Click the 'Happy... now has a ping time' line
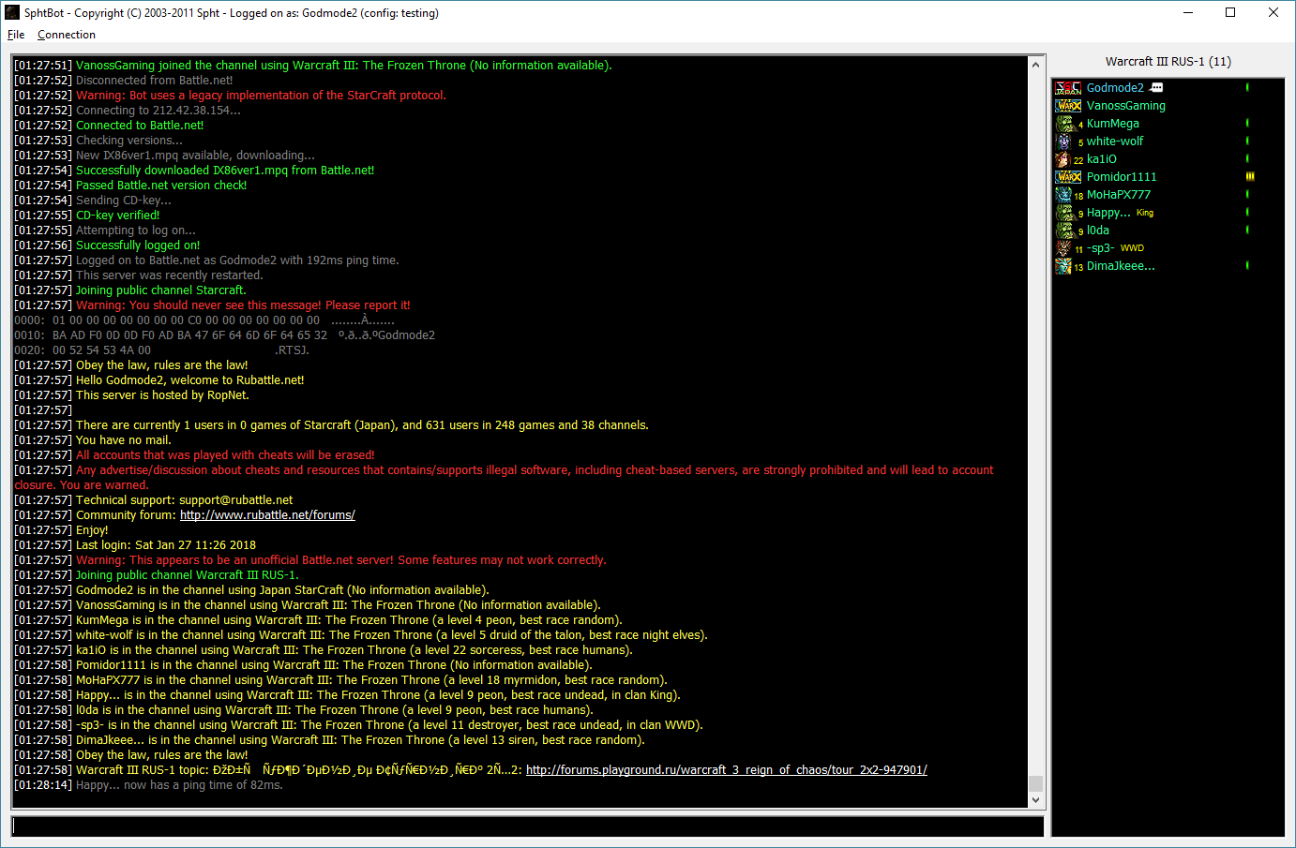Screen dimensions: 1296x848 148,785
